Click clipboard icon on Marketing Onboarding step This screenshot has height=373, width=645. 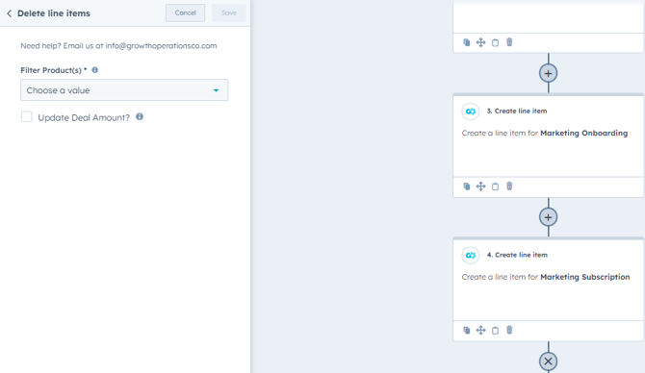click(495, 186)
